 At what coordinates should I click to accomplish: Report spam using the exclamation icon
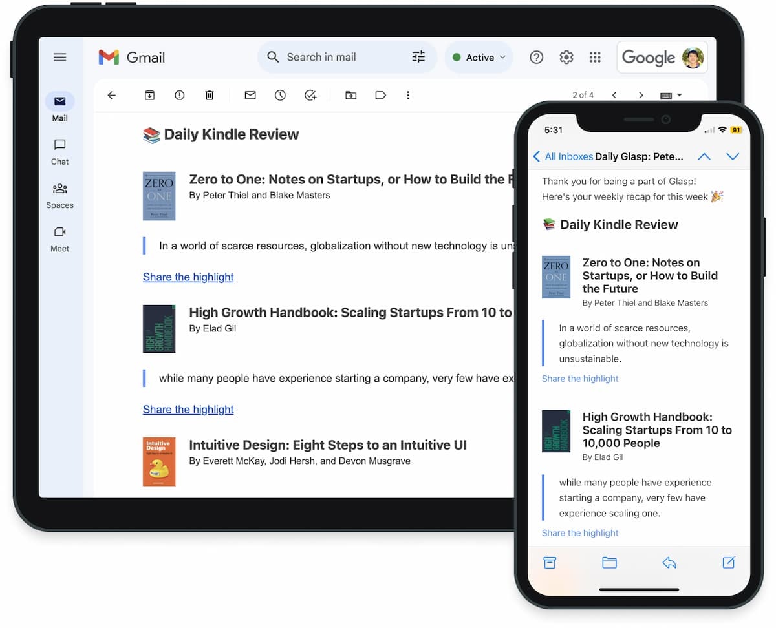click(x=180, y=95)
